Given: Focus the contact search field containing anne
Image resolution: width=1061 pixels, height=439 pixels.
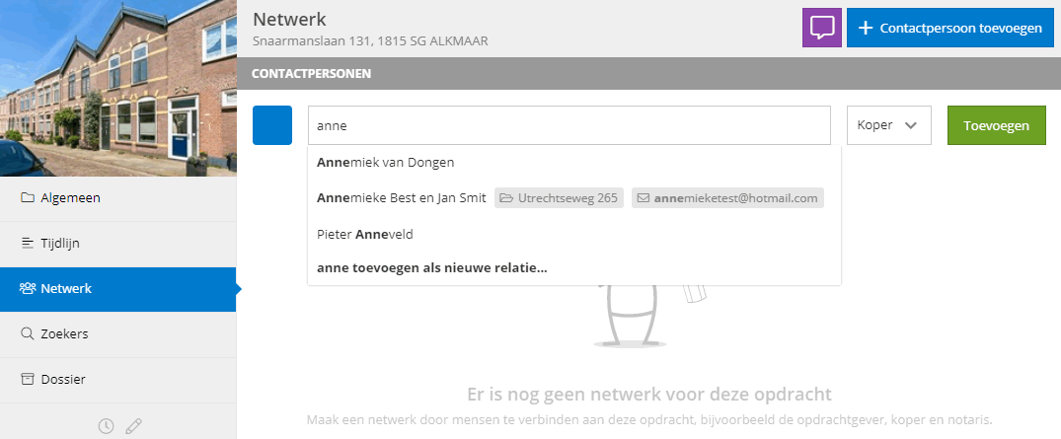Looking at the screenshot, I should pyautogui.click(x=569, y=125).
